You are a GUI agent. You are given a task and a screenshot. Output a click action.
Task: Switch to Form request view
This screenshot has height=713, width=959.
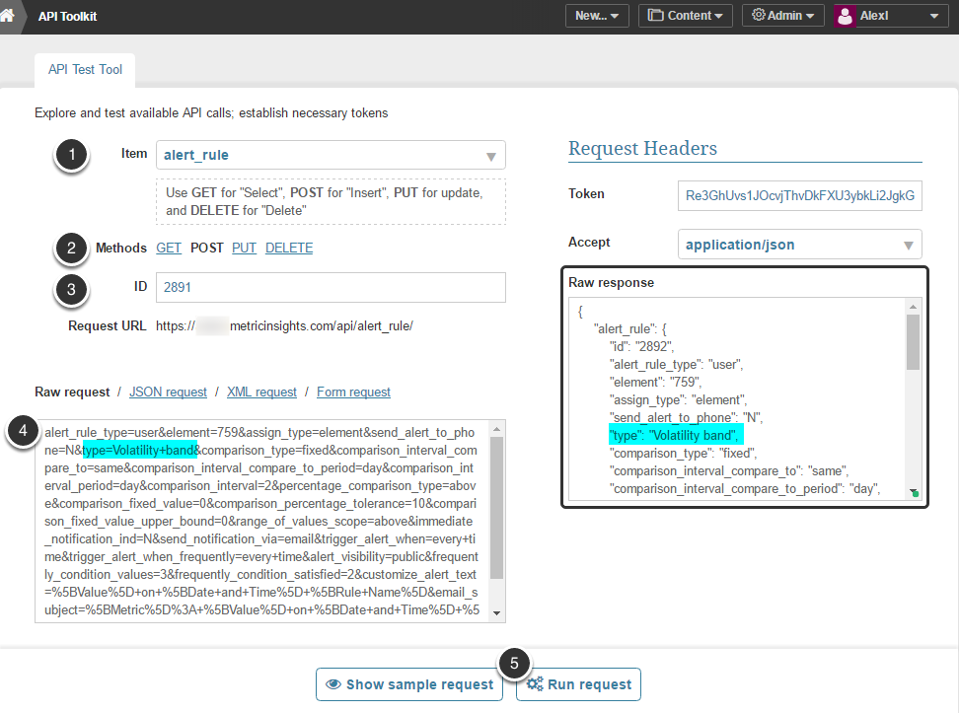click(353, 392)
